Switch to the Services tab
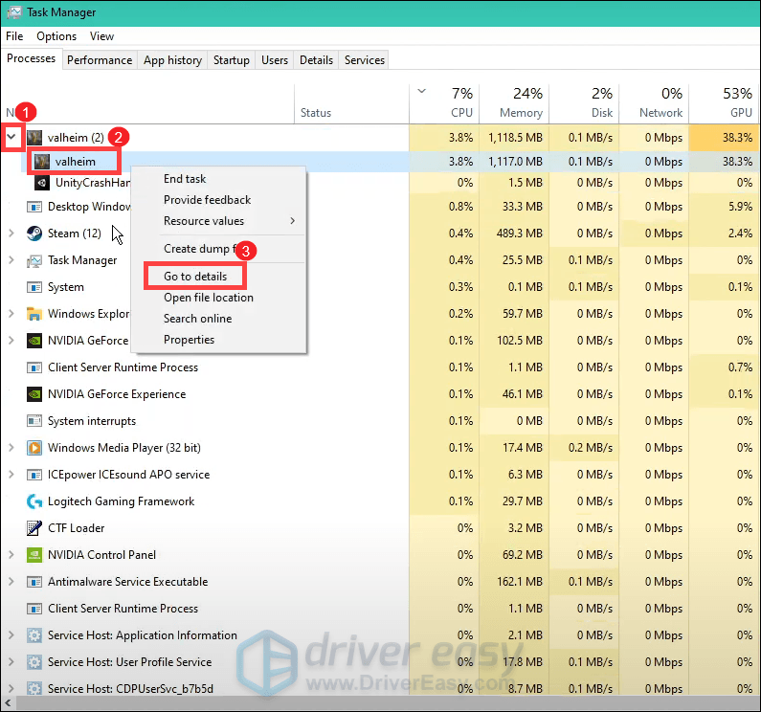The image size is (761, 712). pyautogui.click(x=365, y=60)
